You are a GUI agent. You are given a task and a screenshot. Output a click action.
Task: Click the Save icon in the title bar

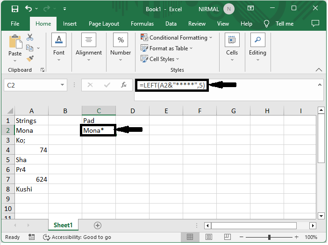coord(15,9)
